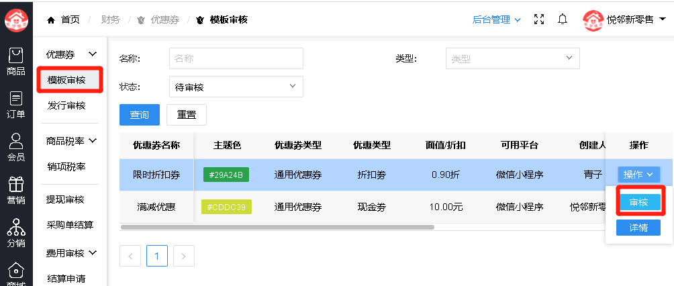This screenshot has width=674, height=286.
Task: Open the 状态 待审核 status dropdown
Action: point(236,87)
